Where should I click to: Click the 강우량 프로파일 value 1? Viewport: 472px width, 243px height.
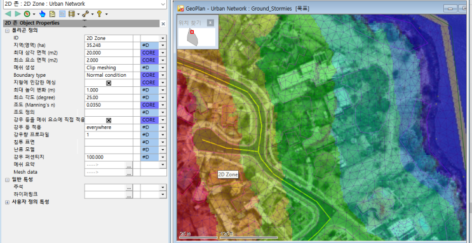(x=109, y=135)
